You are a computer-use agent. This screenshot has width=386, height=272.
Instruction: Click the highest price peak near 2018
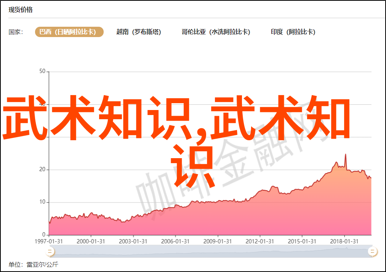[x=346, y=154]
